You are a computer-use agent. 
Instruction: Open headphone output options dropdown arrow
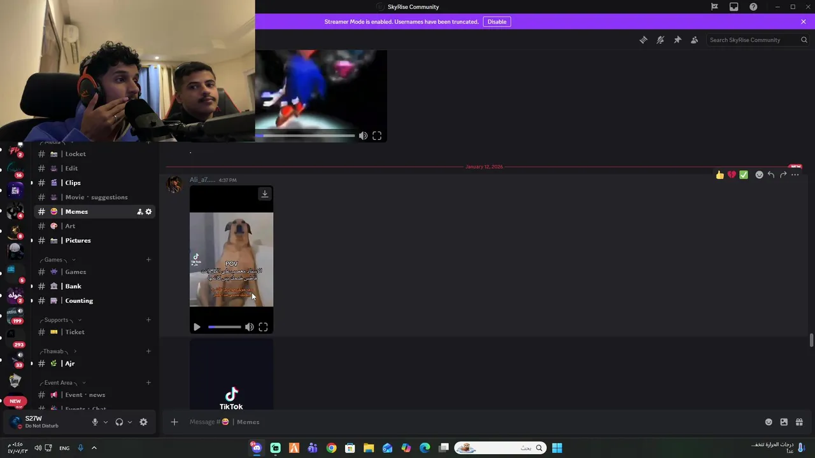click(129, 422)
